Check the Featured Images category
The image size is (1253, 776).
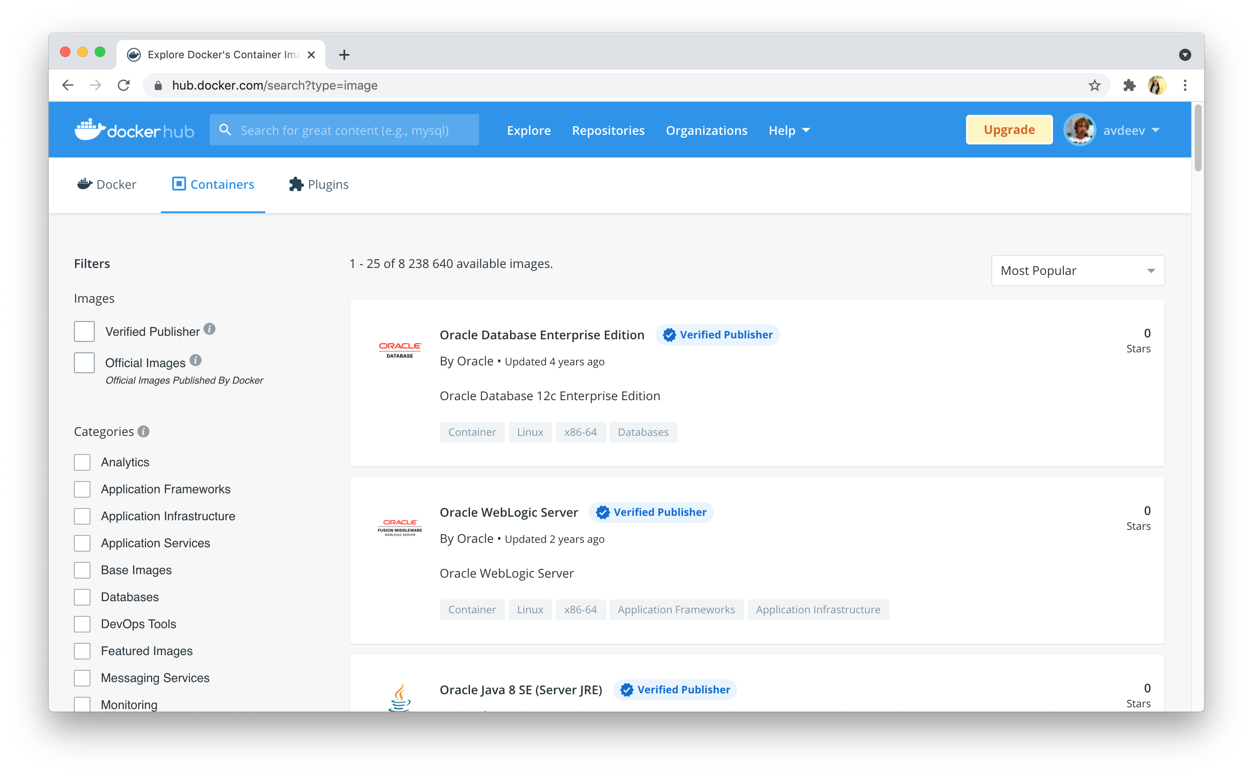point(82,651)
